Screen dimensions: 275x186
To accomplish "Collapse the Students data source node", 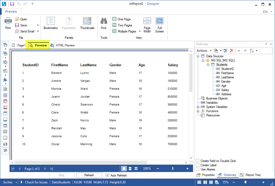I will pos(208,64).
